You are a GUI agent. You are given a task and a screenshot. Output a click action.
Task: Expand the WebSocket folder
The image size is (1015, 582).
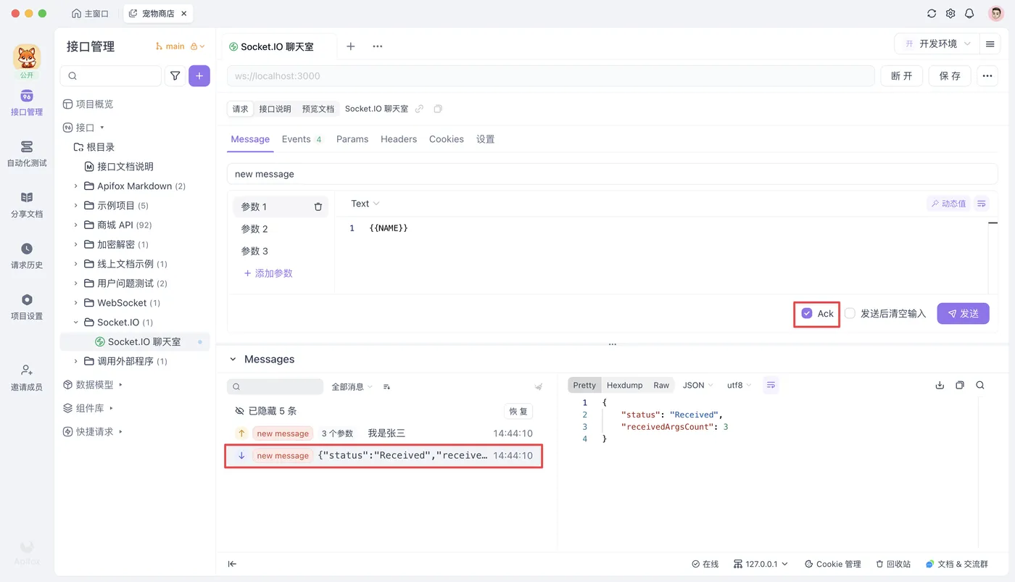pos(76,303)
